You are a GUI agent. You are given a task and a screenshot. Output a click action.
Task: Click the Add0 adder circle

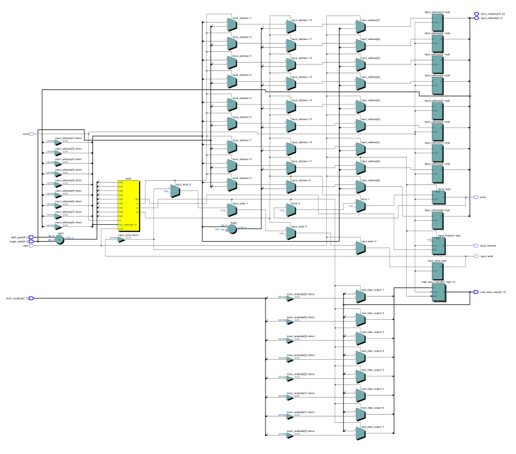(x=232, y=229)
